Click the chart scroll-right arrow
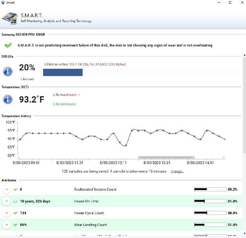Screen dimensions: 246x238 click(224, 157)
